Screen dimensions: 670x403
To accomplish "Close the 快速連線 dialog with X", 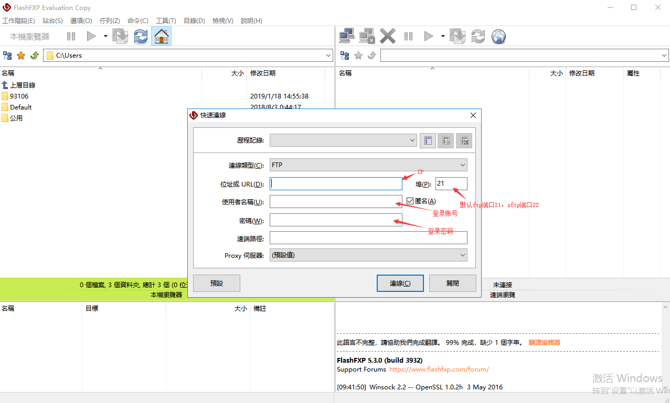I will click(473, 115).
